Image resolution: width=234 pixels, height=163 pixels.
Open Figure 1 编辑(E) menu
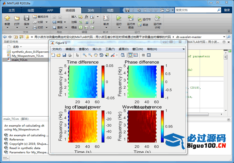(x=70, y=49)
